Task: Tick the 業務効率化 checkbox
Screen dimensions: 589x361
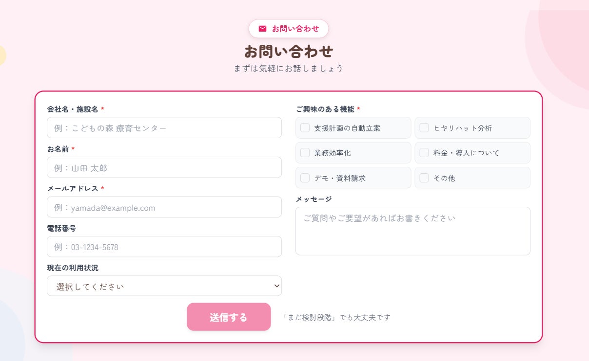Action: click(305, 153)
